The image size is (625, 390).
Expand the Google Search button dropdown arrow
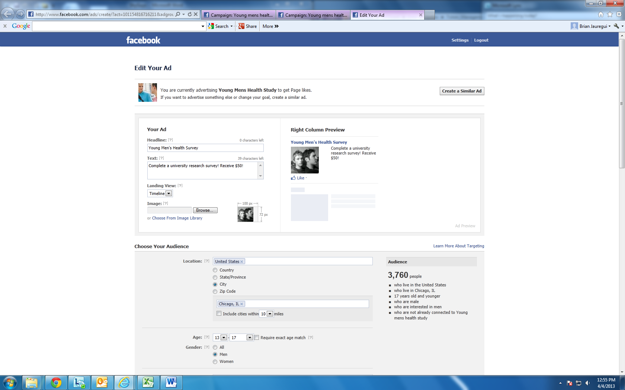(231, 26)
